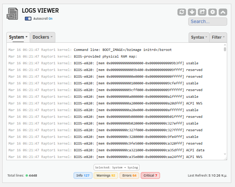Click log line ending 'ca35dfff] ACPI data'

coord(107,150)
